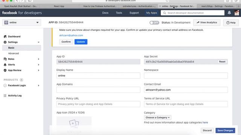Open the Help button
This screenshot has height=135, width=241.
coord(231,22)
